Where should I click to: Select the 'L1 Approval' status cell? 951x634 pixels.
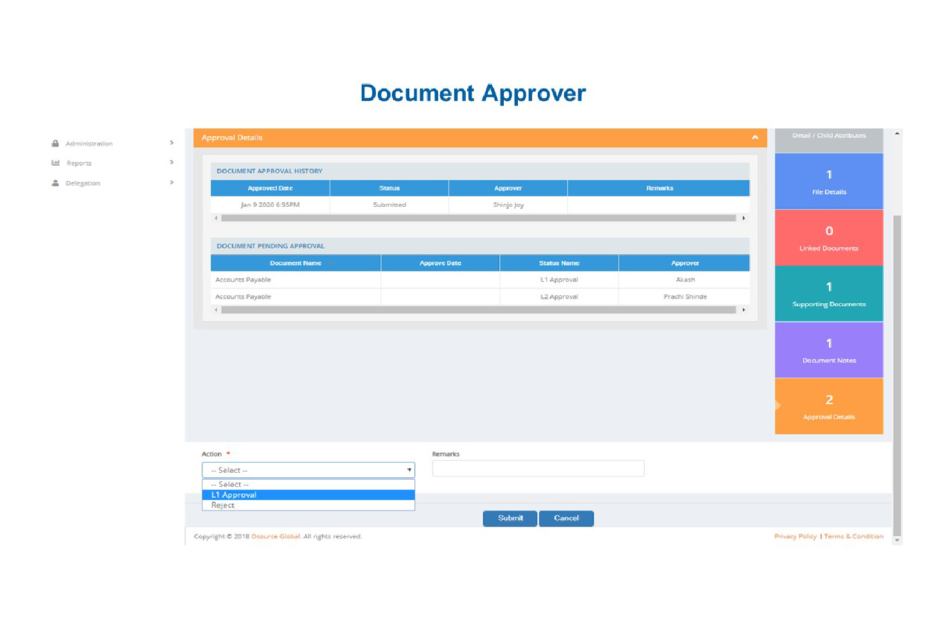point(559,280)
